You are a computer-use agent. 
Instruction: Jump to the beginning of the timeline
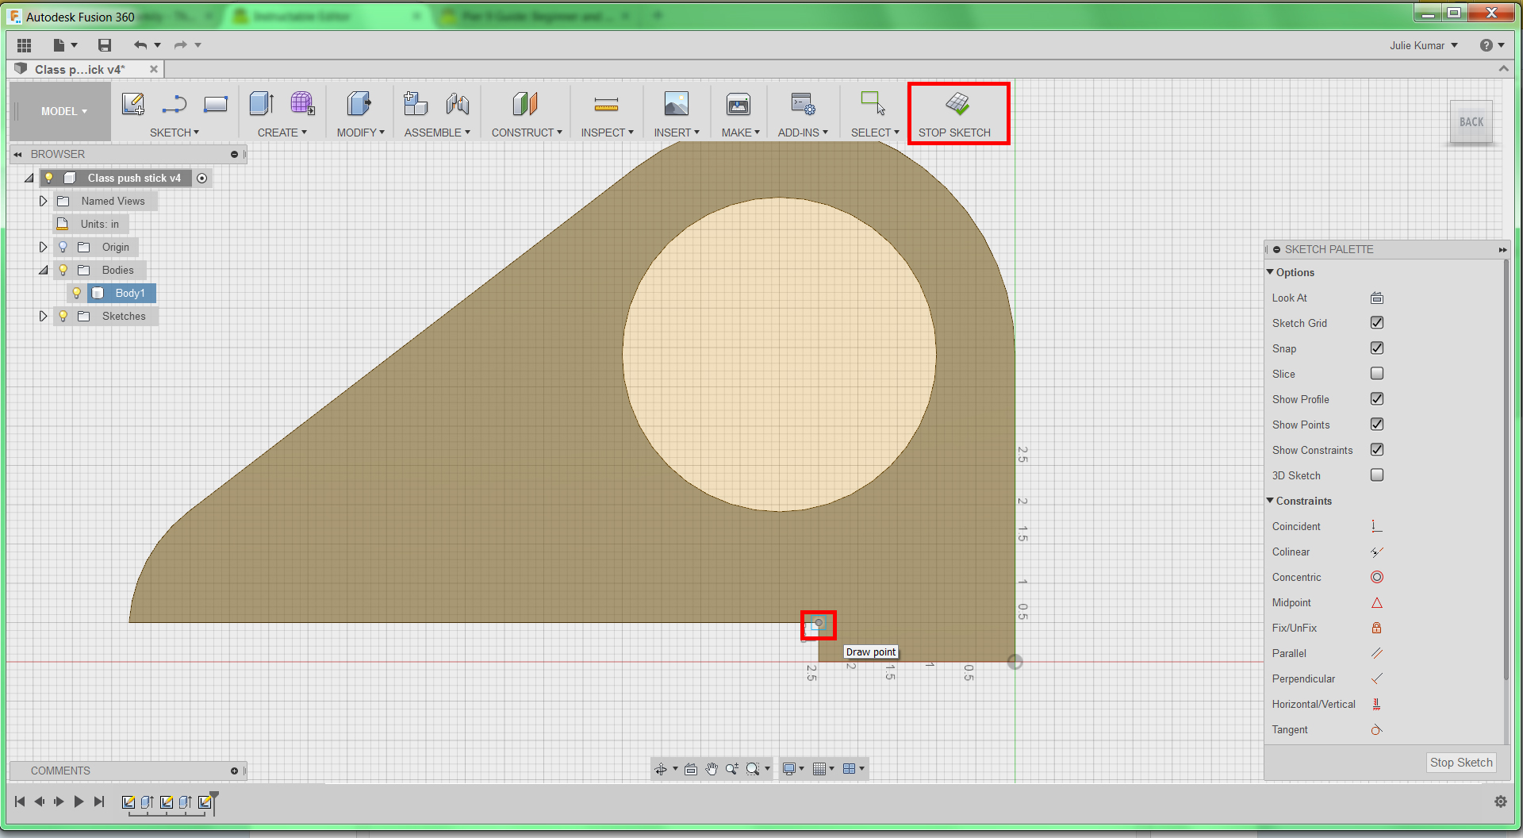point(20,801)
